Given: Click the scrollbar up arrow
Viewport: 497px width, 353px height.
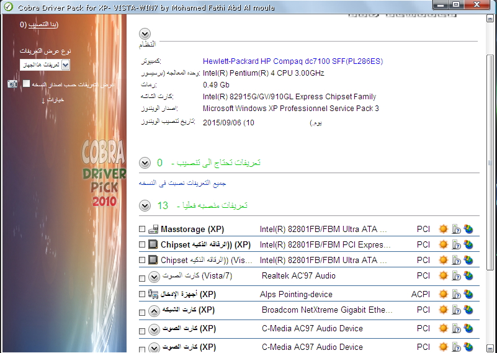Looking at the screenshot, I should pos(490,19).
